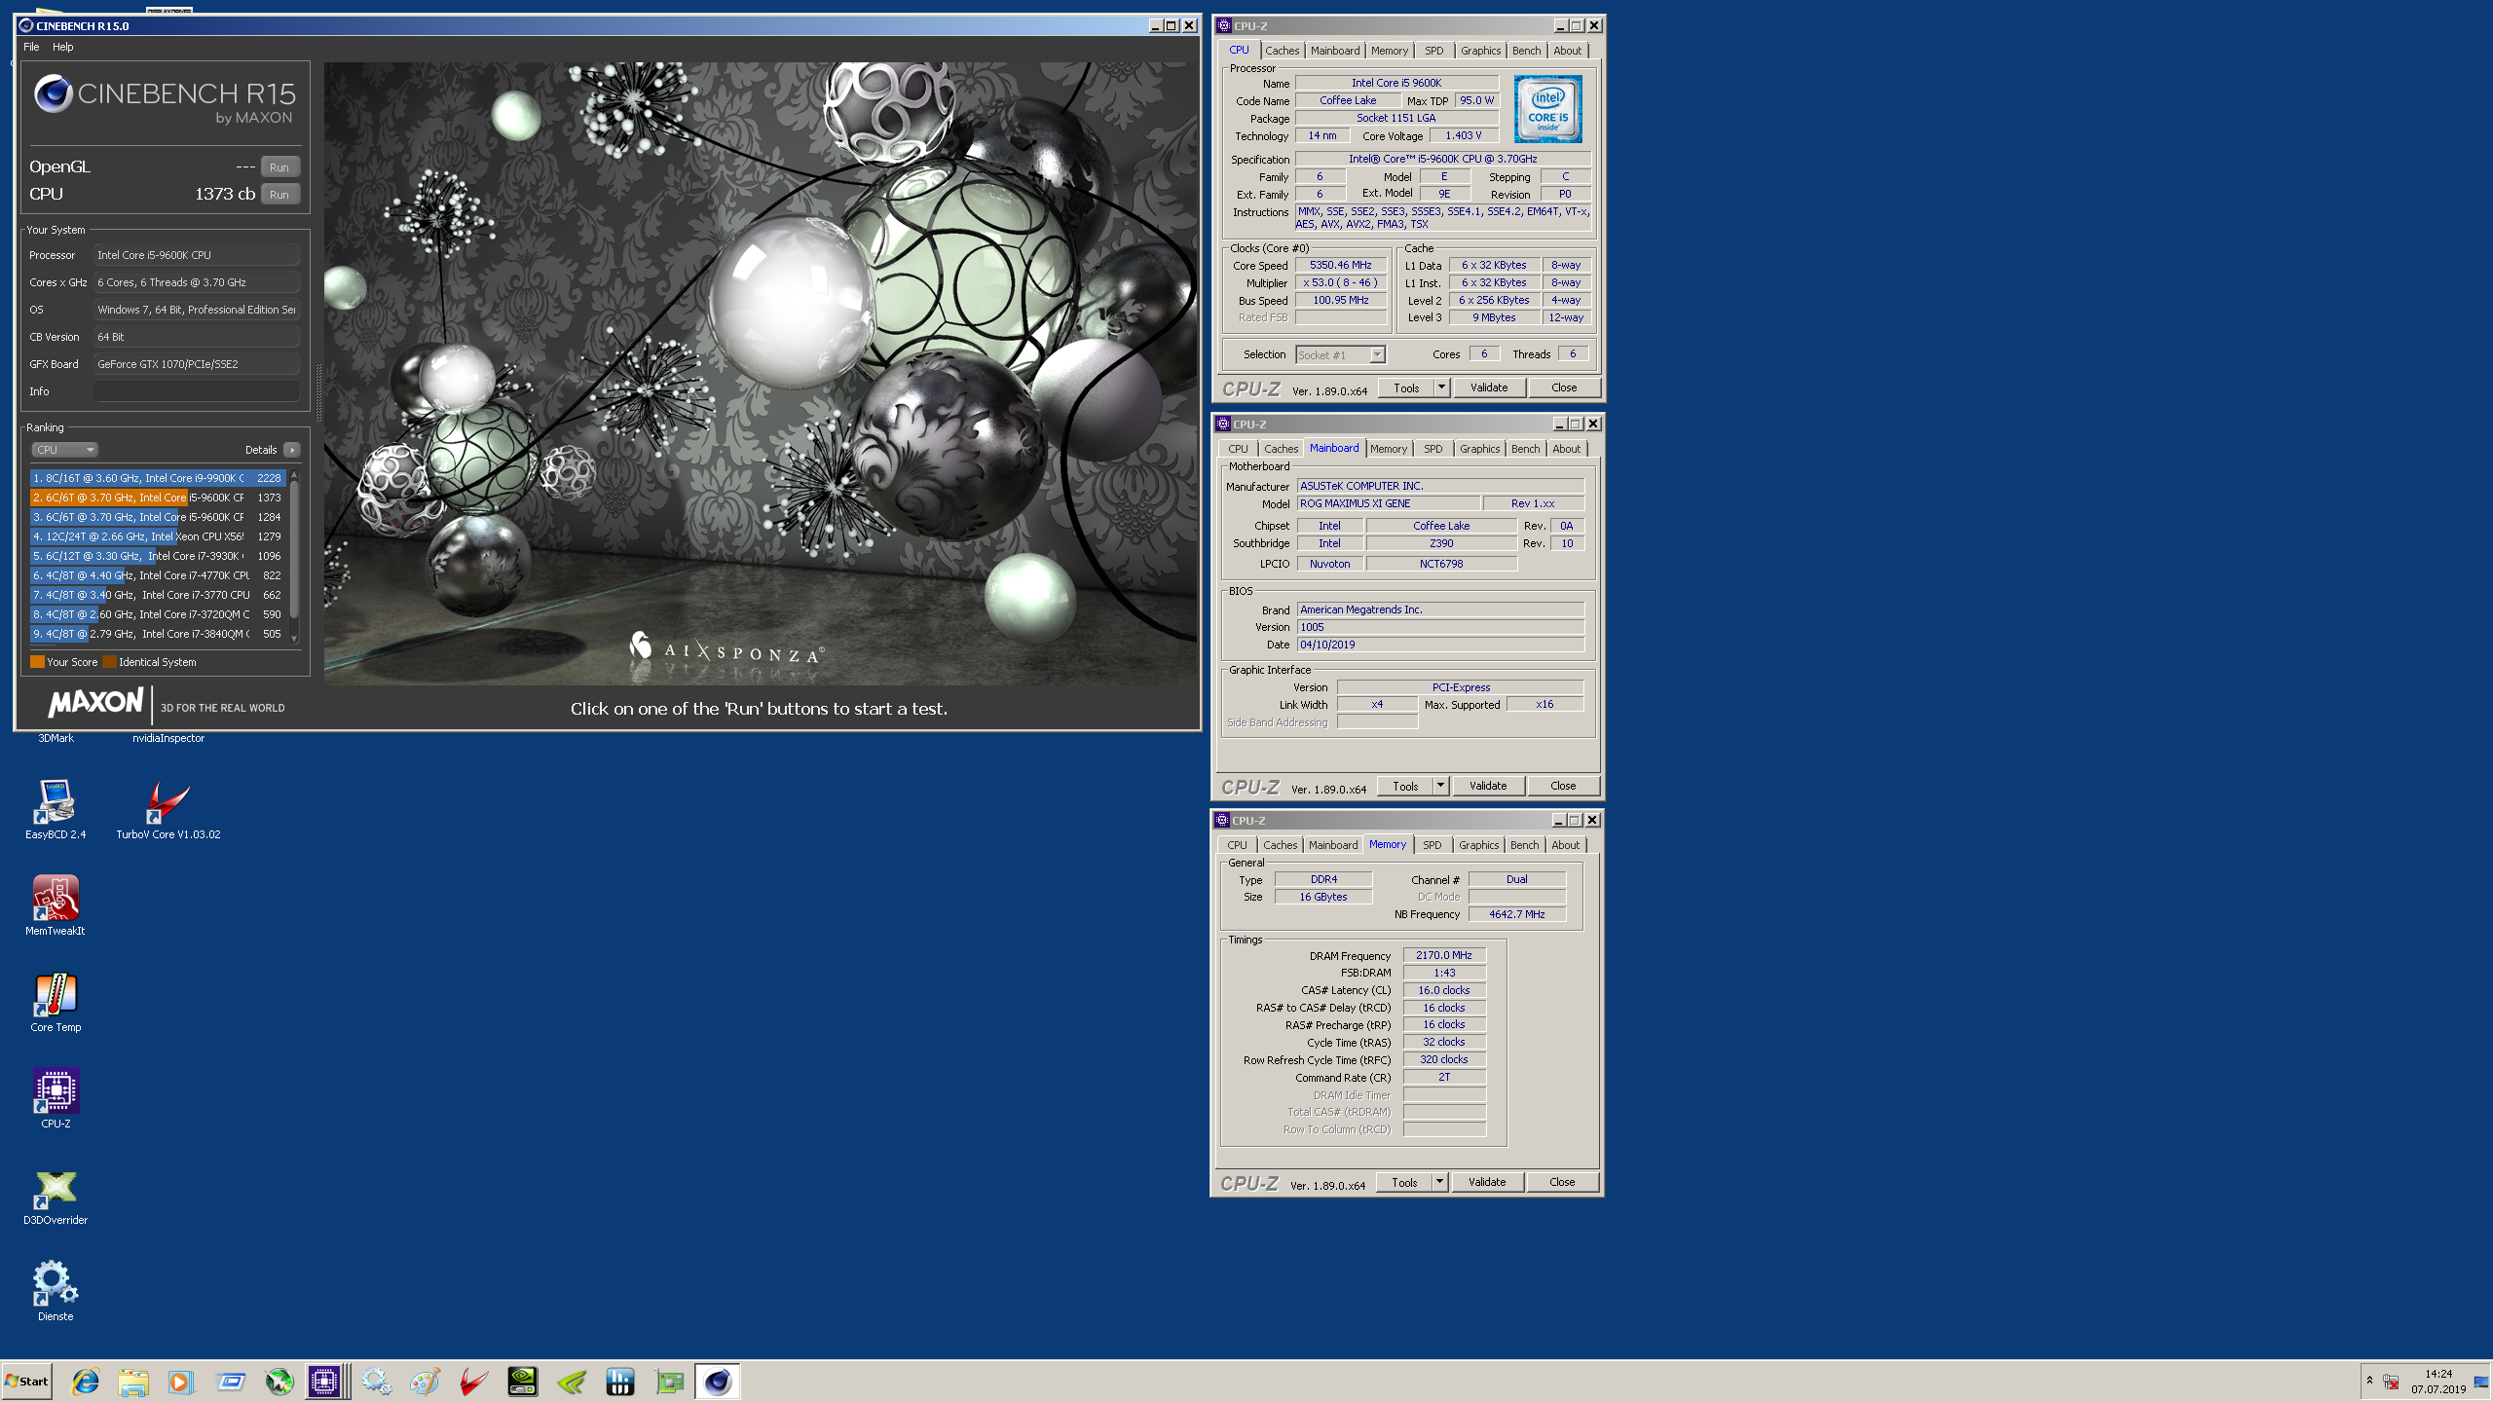Image resolution: width=2493 pixels, height=1402 pixels.
Task: Click the orange Your Score legend swatch
Action: [x=37, y=662]
